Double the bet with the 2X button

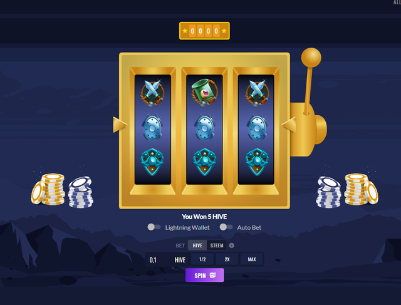point(227,259)
